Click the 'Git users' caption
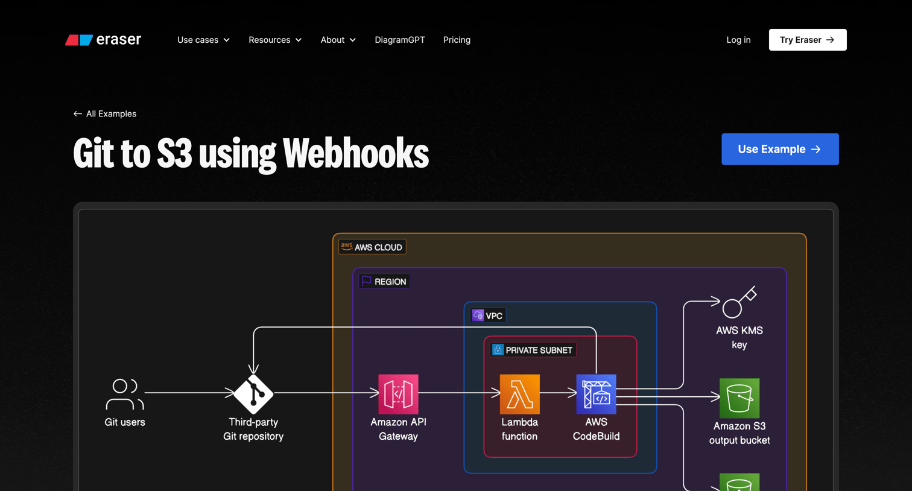The height and width of the screenshot is (491, 912). point(125,422)
